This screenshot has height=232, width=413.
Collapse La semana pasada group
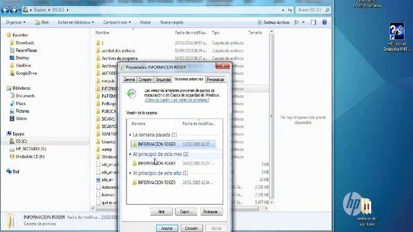click(x=130, y=135)
